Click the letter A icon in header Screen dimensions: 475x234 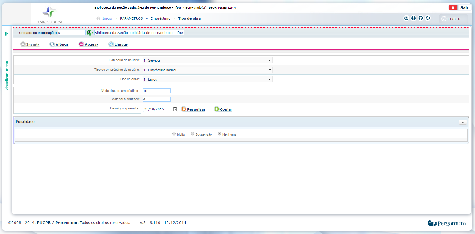tap(428, 18)
